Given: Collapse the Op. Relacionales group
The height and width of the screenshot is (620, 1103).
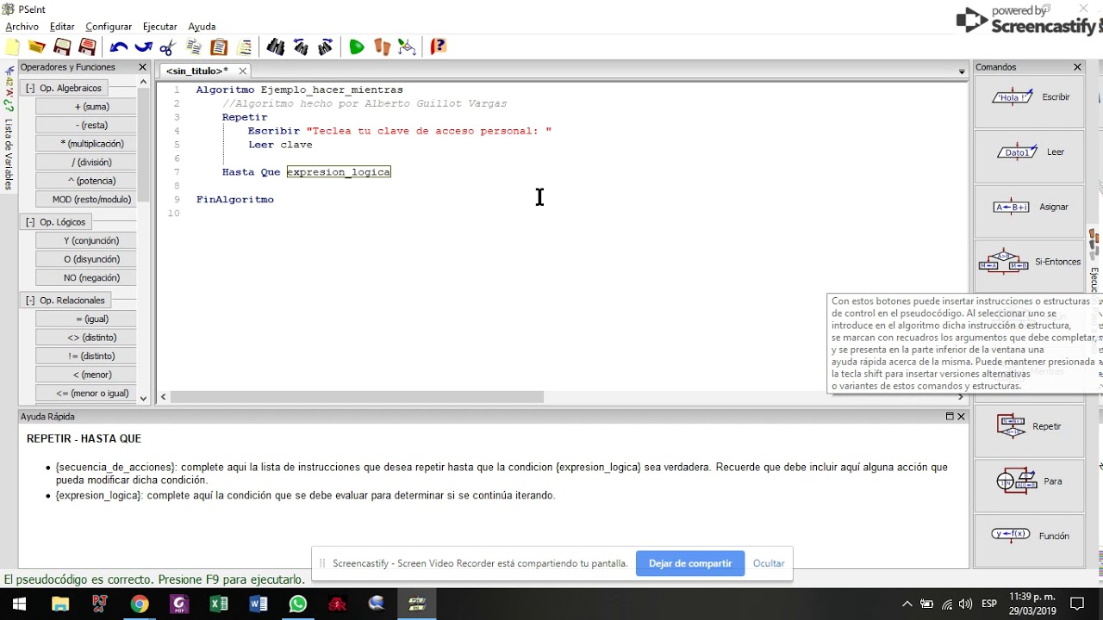Looking at the screenshot, I should 30,301.
